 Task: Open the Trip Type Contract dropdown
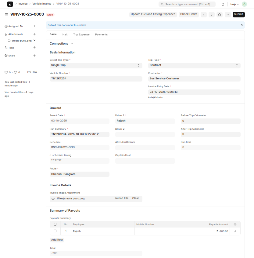tap(194, 65)
